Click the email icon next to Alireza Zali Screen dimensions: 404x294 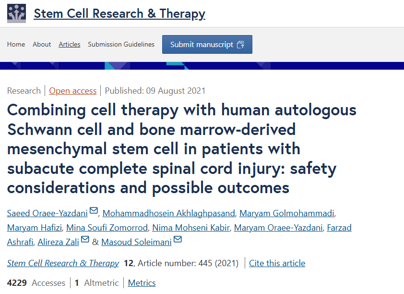(x=85, y=239)
